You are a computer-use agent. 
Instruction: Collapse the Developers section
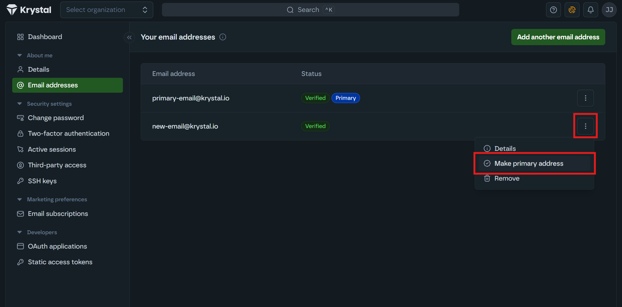20,232
